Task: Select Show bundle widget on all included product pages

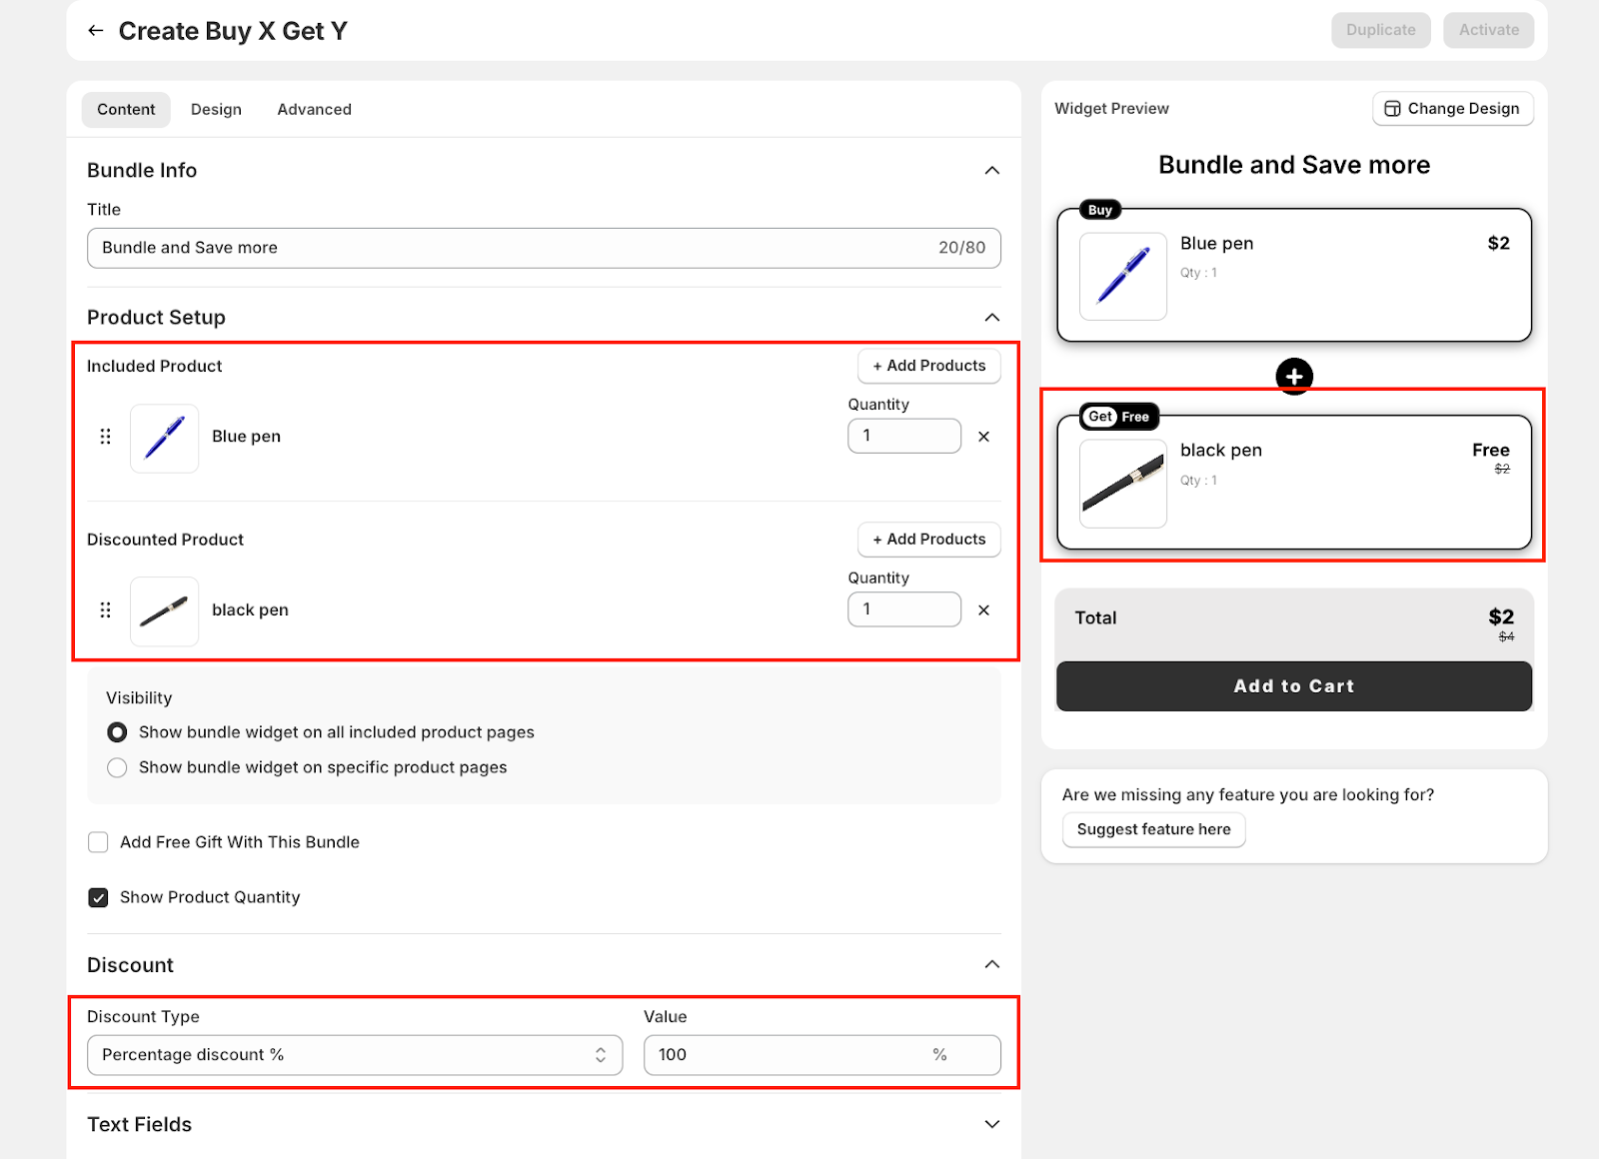Action: [117, 732]
